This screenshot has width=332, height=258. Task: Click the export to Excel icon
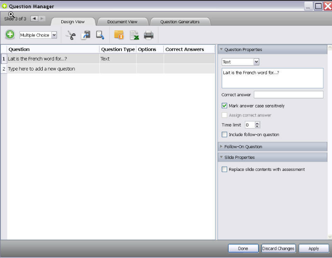134,35
